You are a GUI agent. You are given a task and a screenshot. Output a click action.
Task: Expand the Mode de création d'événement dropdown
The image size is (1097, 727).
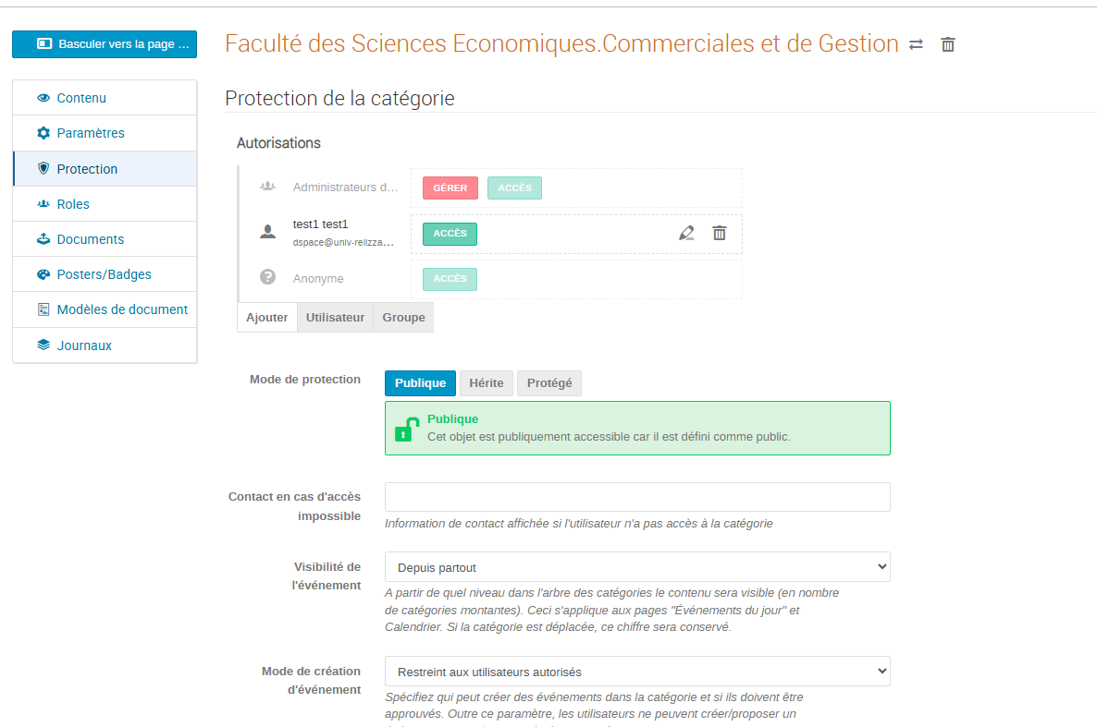[637, 672]
